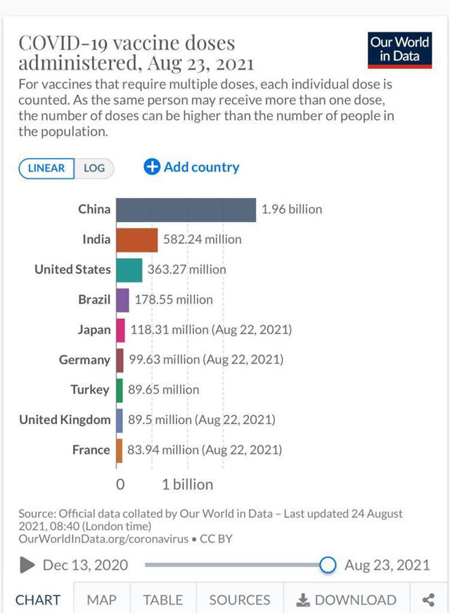Click the Our World in Data logo

click(399, 49)
